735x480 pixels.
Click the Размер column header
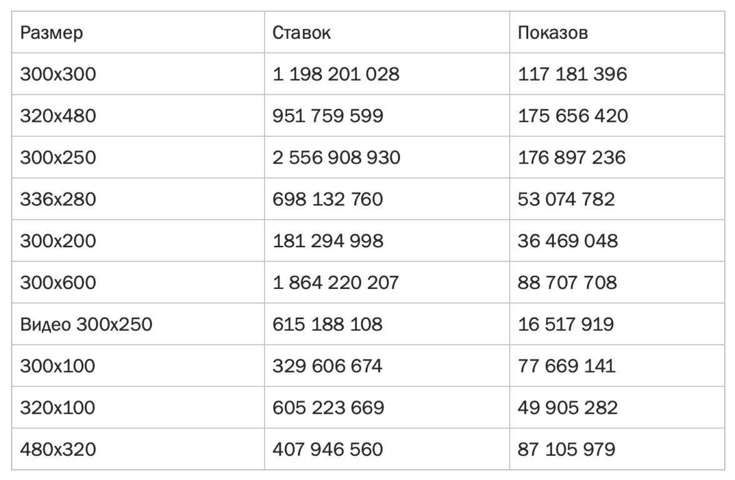[51, 33]
